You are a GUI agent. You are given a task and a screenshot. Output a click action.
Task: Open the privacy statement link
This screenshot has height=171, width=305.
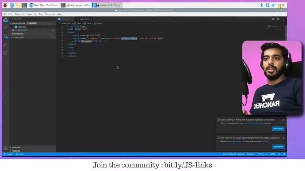237,142
